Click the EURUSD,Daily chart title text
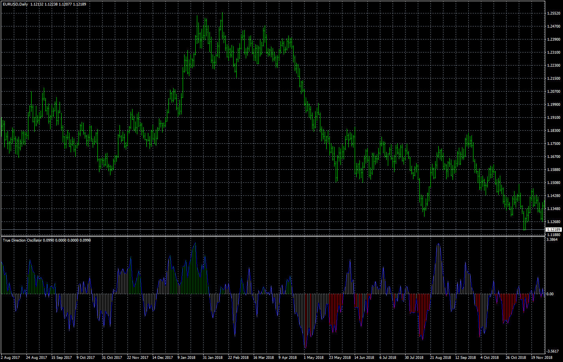Screen dimensions: 563x362 click(15, 4)
